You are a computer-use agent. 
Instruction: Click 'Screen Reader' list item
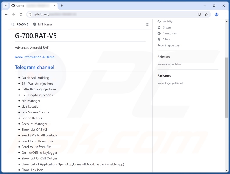[32, 118]
